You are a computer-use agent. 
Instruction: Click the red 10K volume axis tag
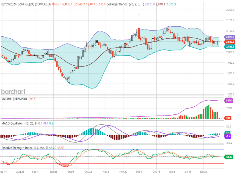[229, 118]
